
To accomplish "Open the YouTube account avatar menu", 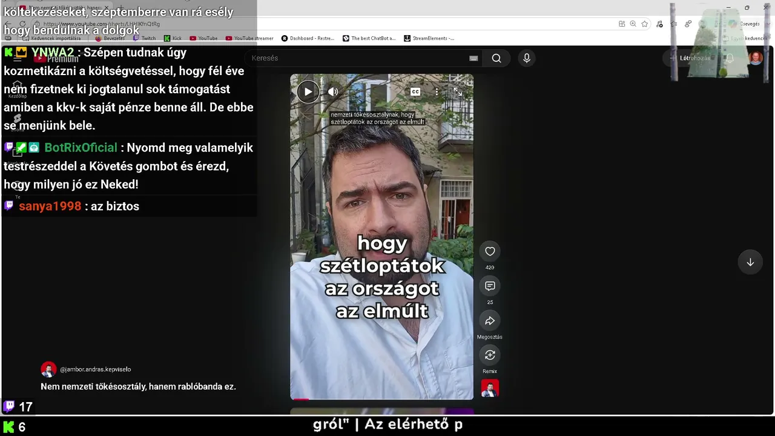I will click(x=756, y=58).
